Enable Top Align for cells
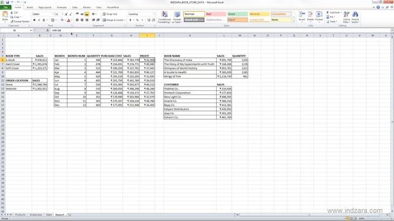394x221 pixels. coord(77,14)
